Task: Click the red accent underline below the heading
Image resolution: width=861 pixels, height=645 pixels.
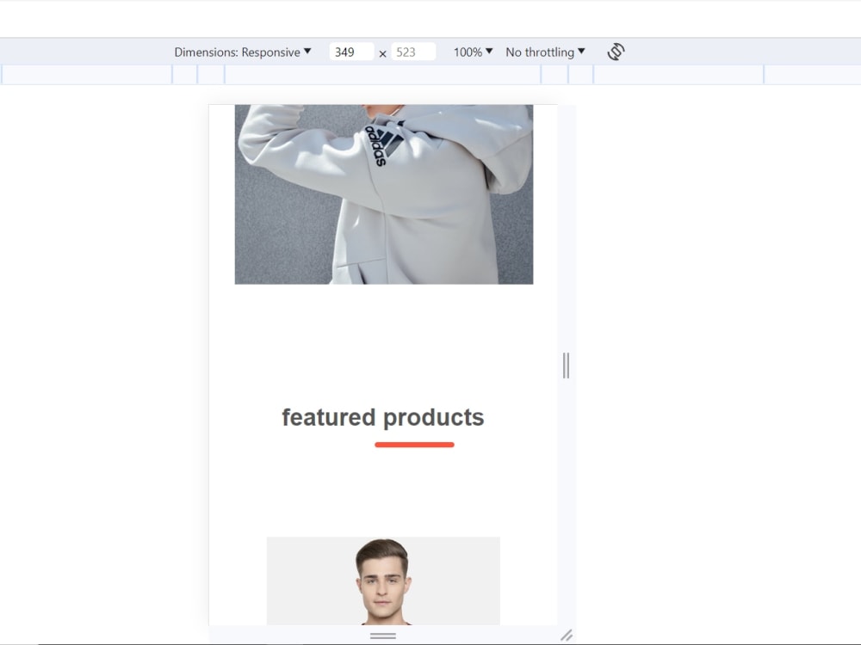Action: click(x=414, y=445)
